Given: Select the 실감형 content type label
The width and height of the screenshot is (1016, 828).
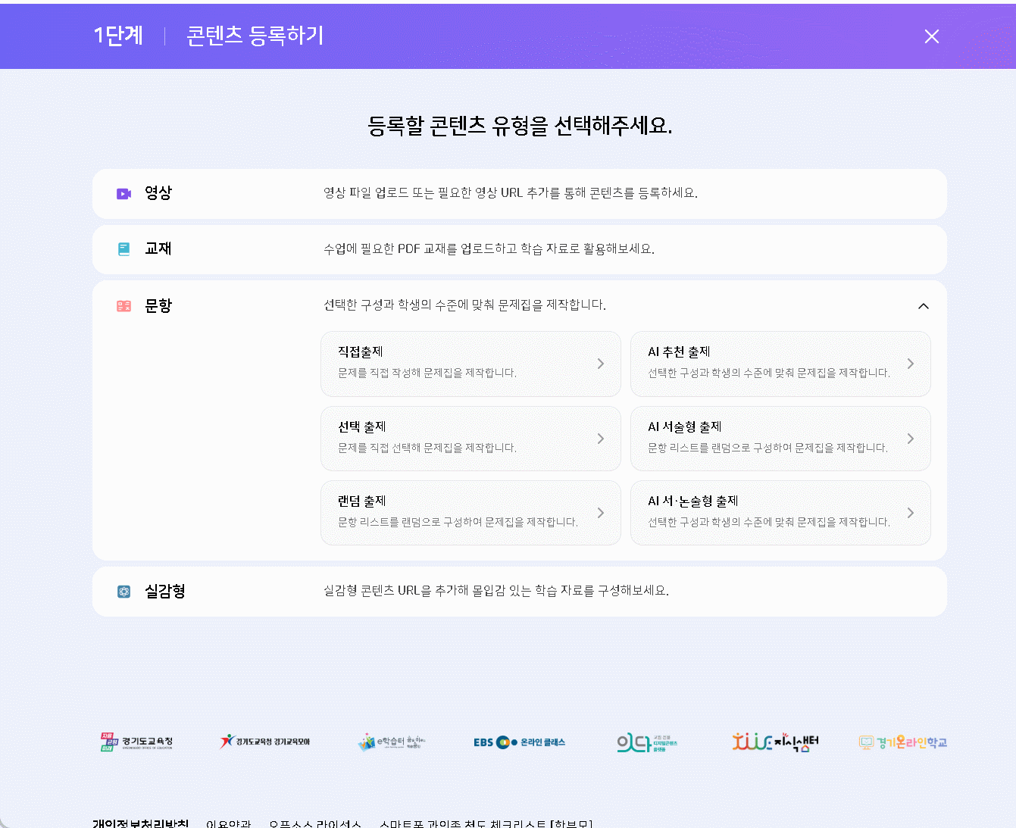Looking at the screenshot, I should 165,592.
